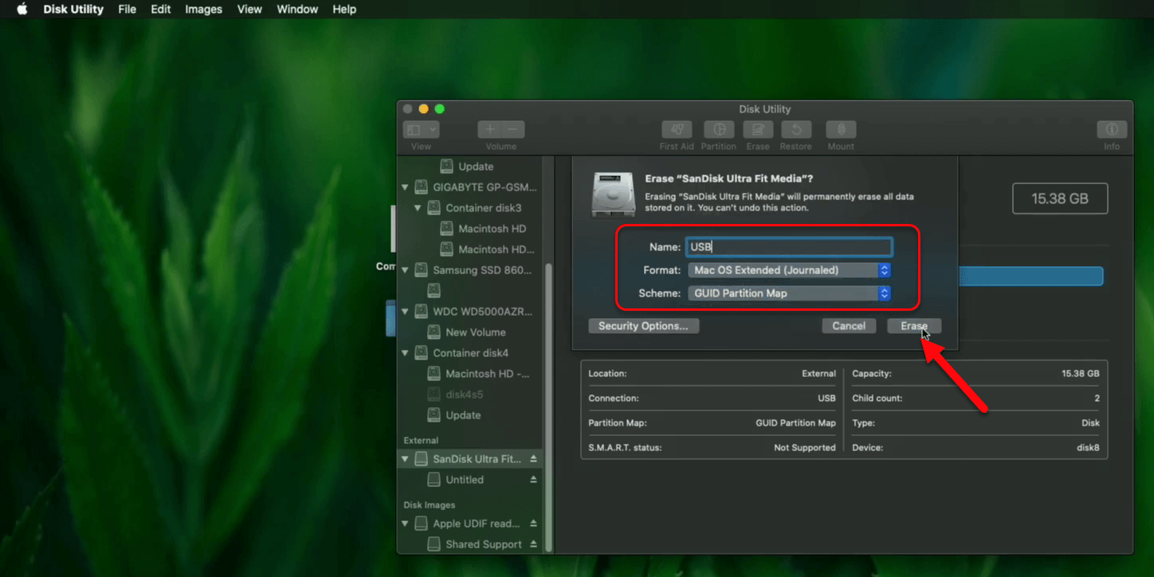Screen dimensions: 1154x577
Task: Open the Disk Utility application menu
Action: [73, 10]
